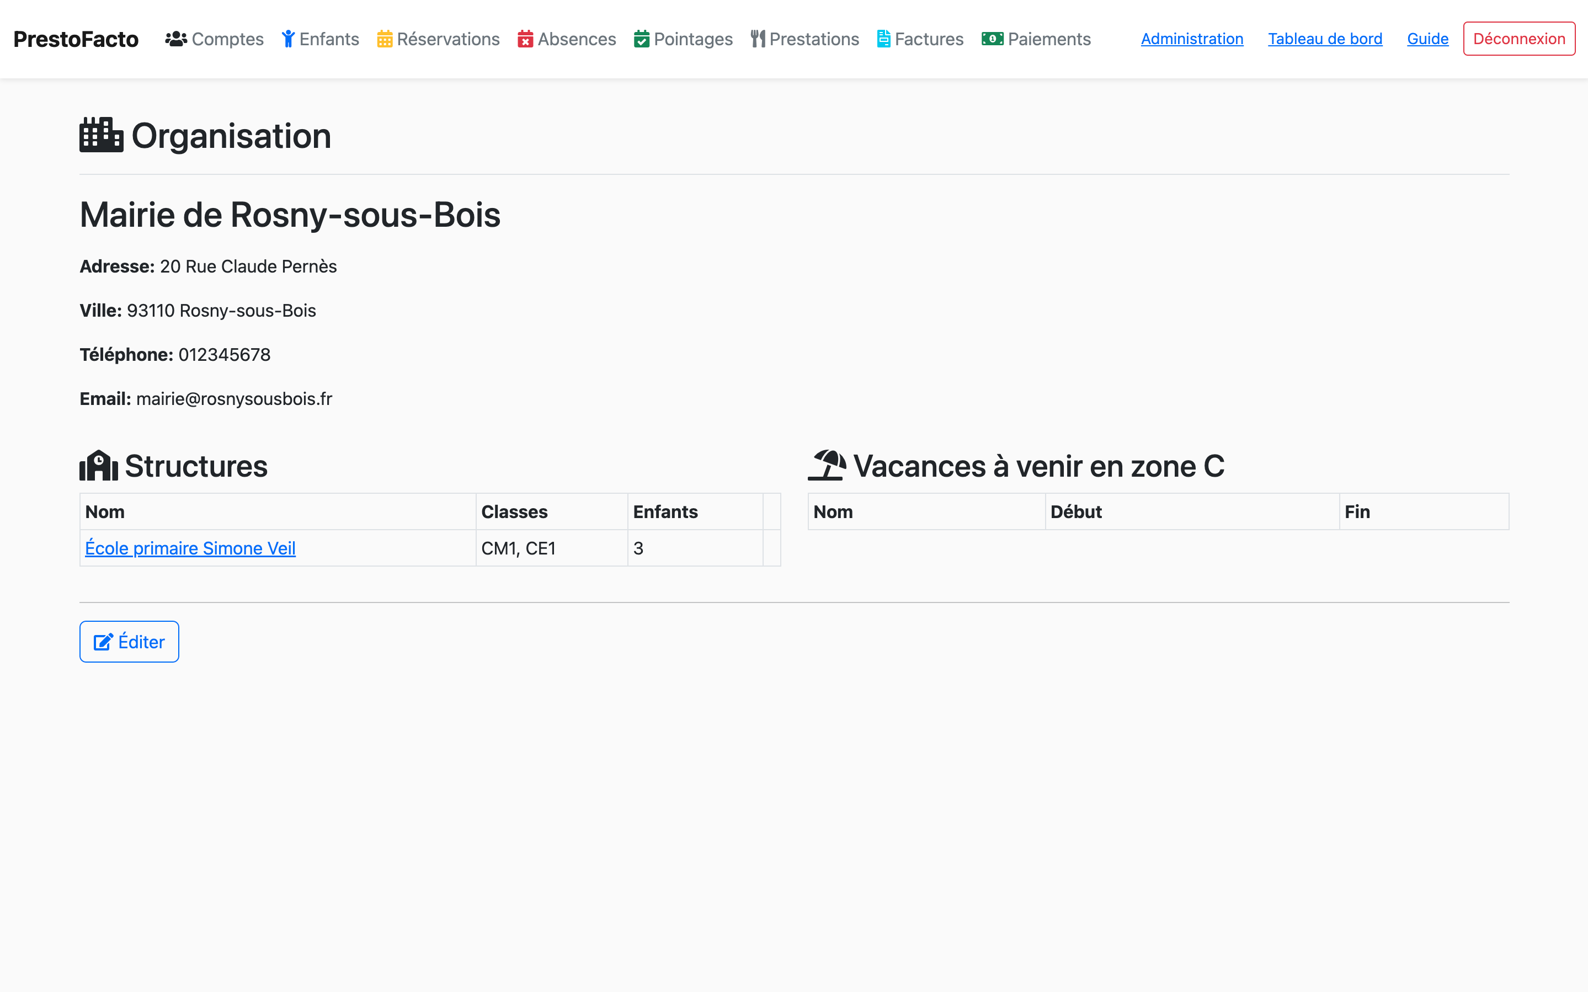Viewport: 1588px width, 992px height.
Task: Open Tableau de bord link
Action: click(1324, 39)
